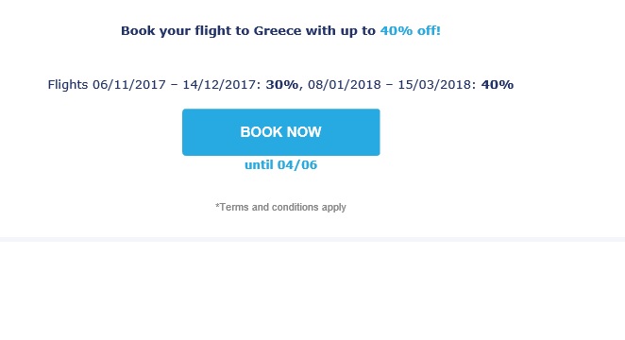This screenshot has height=340, width=625.
Task: Click the word 'Flights' in the dates line
Action: pos(68,84)
